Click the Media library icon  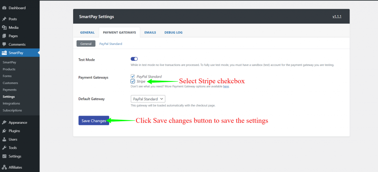4,27
